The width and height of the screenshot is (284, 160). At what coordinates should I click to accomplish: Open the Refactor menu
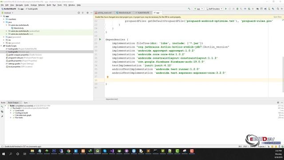(41, 5)
